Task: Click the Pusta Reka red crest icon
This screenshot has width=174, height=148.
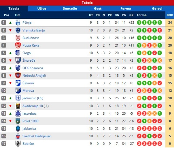Action: tap(18, 45)
